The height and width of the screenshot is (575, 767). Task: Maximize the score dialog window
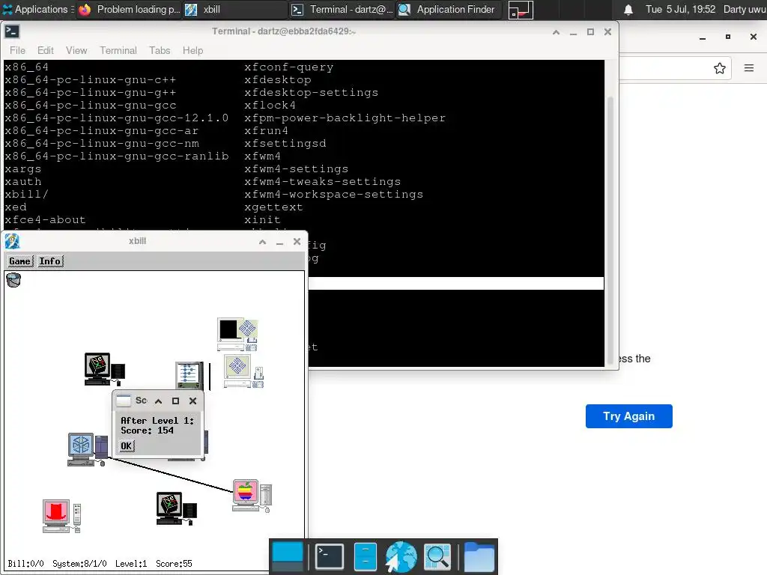click(175, 401)
